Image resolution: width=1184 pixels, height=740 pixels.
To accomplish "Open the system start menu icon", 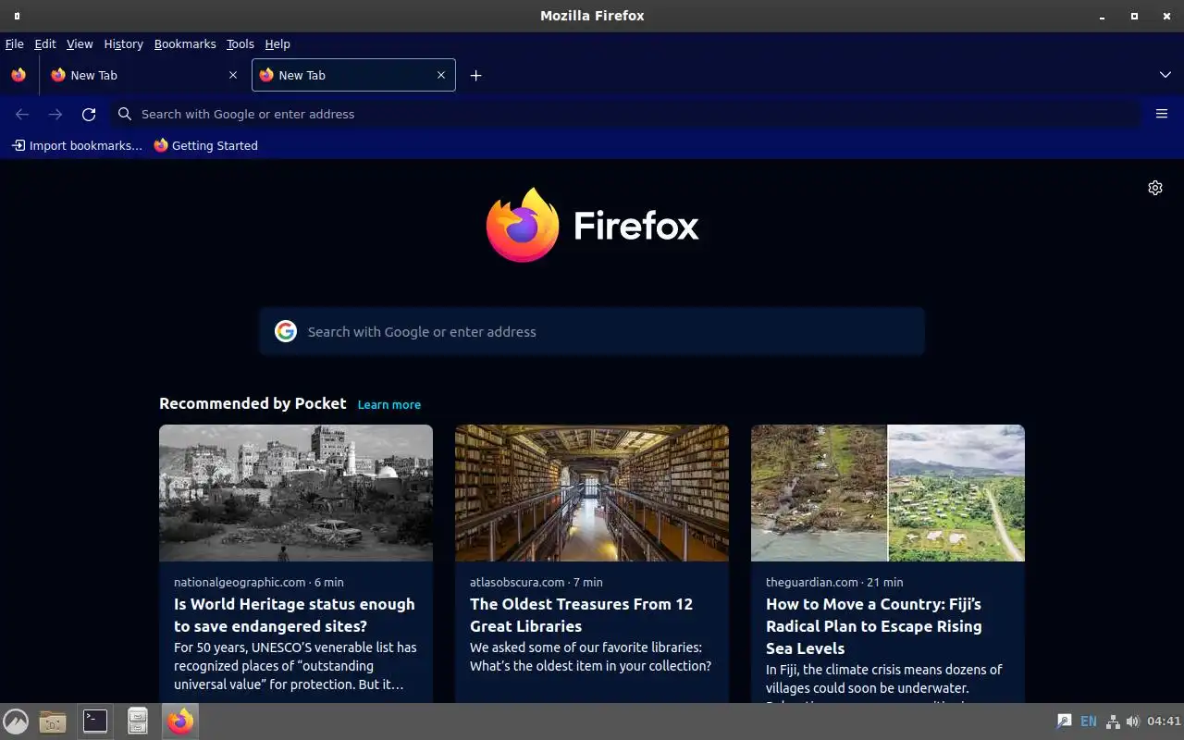I will [x=16, y=721].
